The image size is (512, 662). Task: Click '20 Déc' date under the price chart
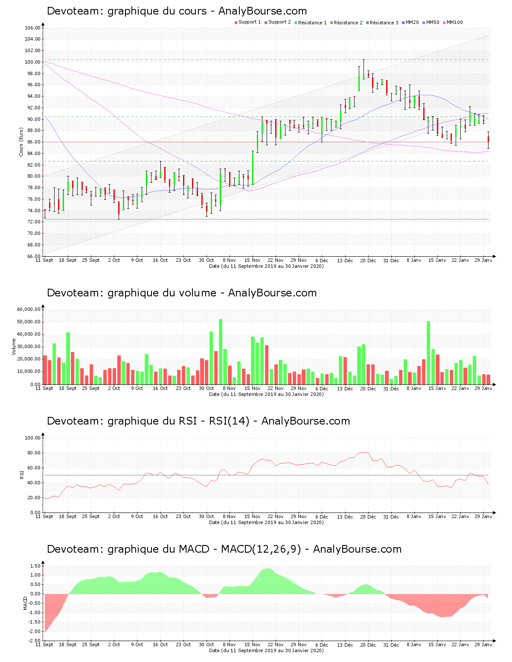click(368, 260)
